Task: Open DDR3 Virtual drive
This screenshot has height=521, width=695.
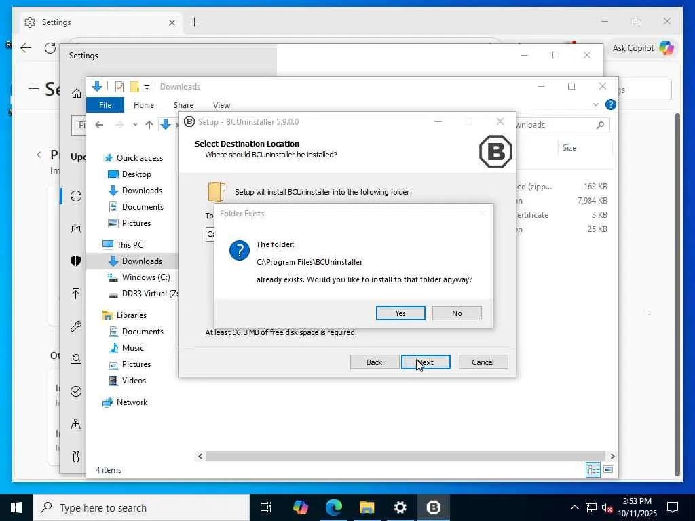Action: 144,294
